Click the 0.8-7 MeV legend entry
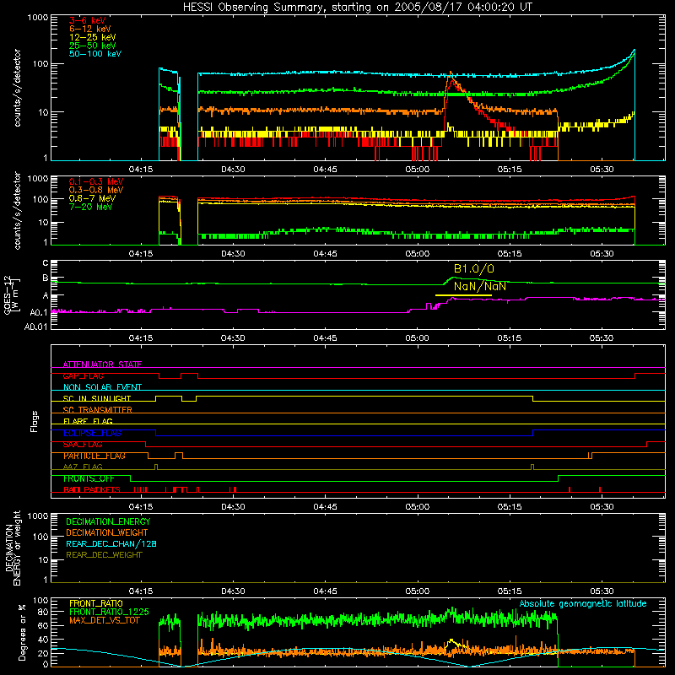 click(x=93, y=198)
